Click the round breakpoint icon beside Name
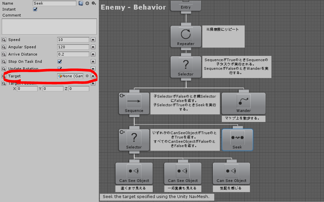Image resolution: width=324 pixels, height=202 pixels. click(87, 3)
